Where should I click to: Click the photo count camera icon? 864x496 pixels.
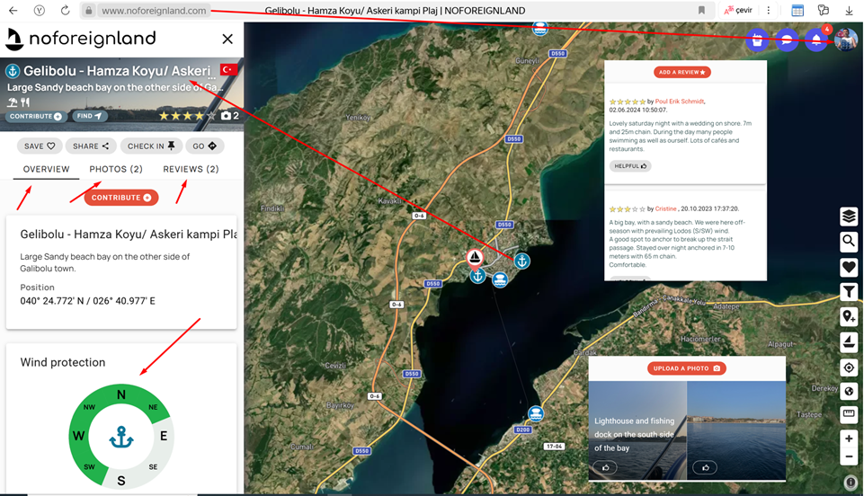click(226, 116)
